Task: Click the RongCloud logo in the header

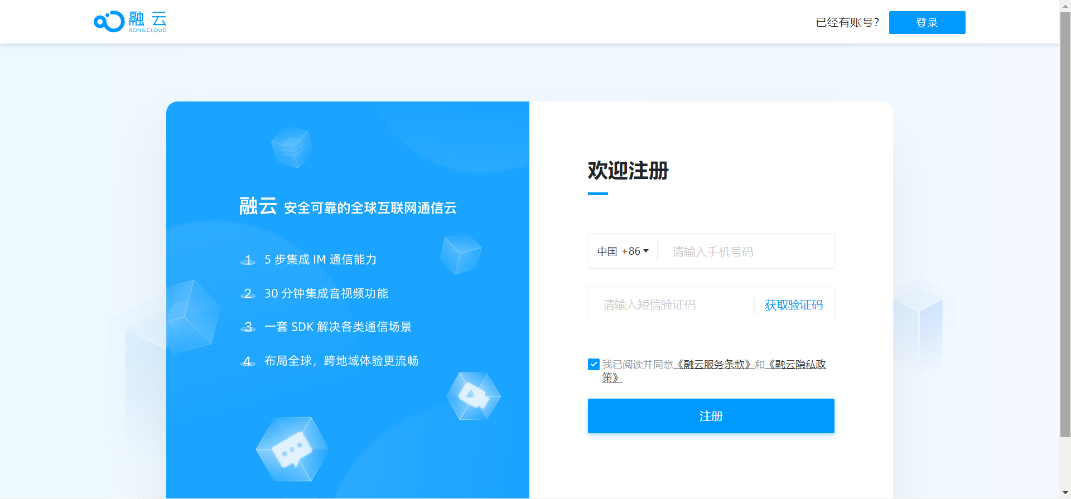Action: 130,22
